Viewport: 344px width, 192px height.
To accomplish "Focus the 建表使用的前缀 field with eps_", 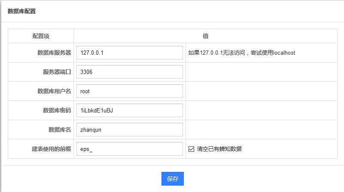I will coord(129,149).
